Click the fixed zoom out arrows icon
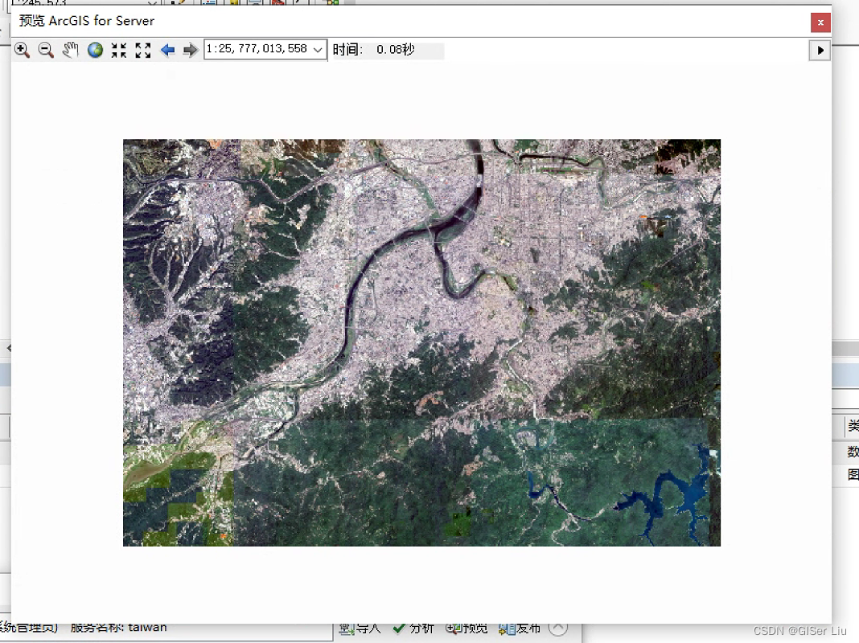 [x=143, y=50]
